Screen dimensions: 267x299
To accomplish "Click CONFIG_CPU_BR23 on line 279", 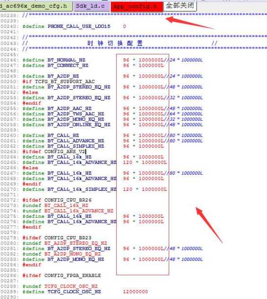I will [x=68, y=238].
